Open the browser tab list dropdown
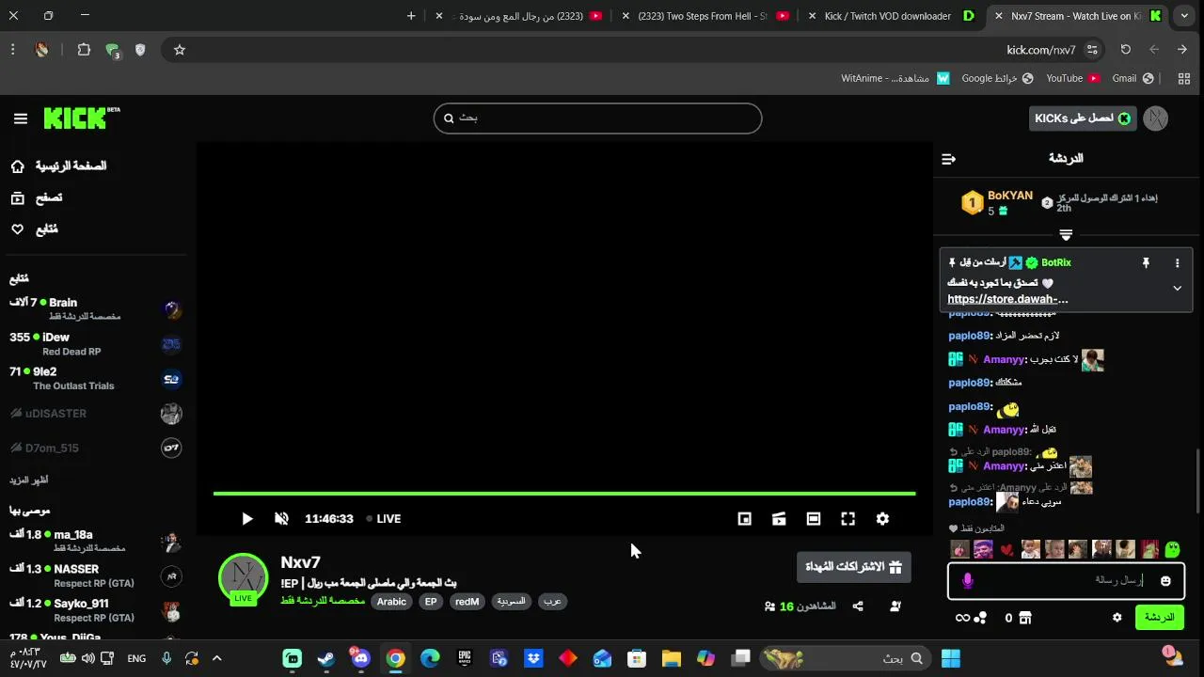Image resolution: width=1204 pixels, height=677 pixels. 1185,16
